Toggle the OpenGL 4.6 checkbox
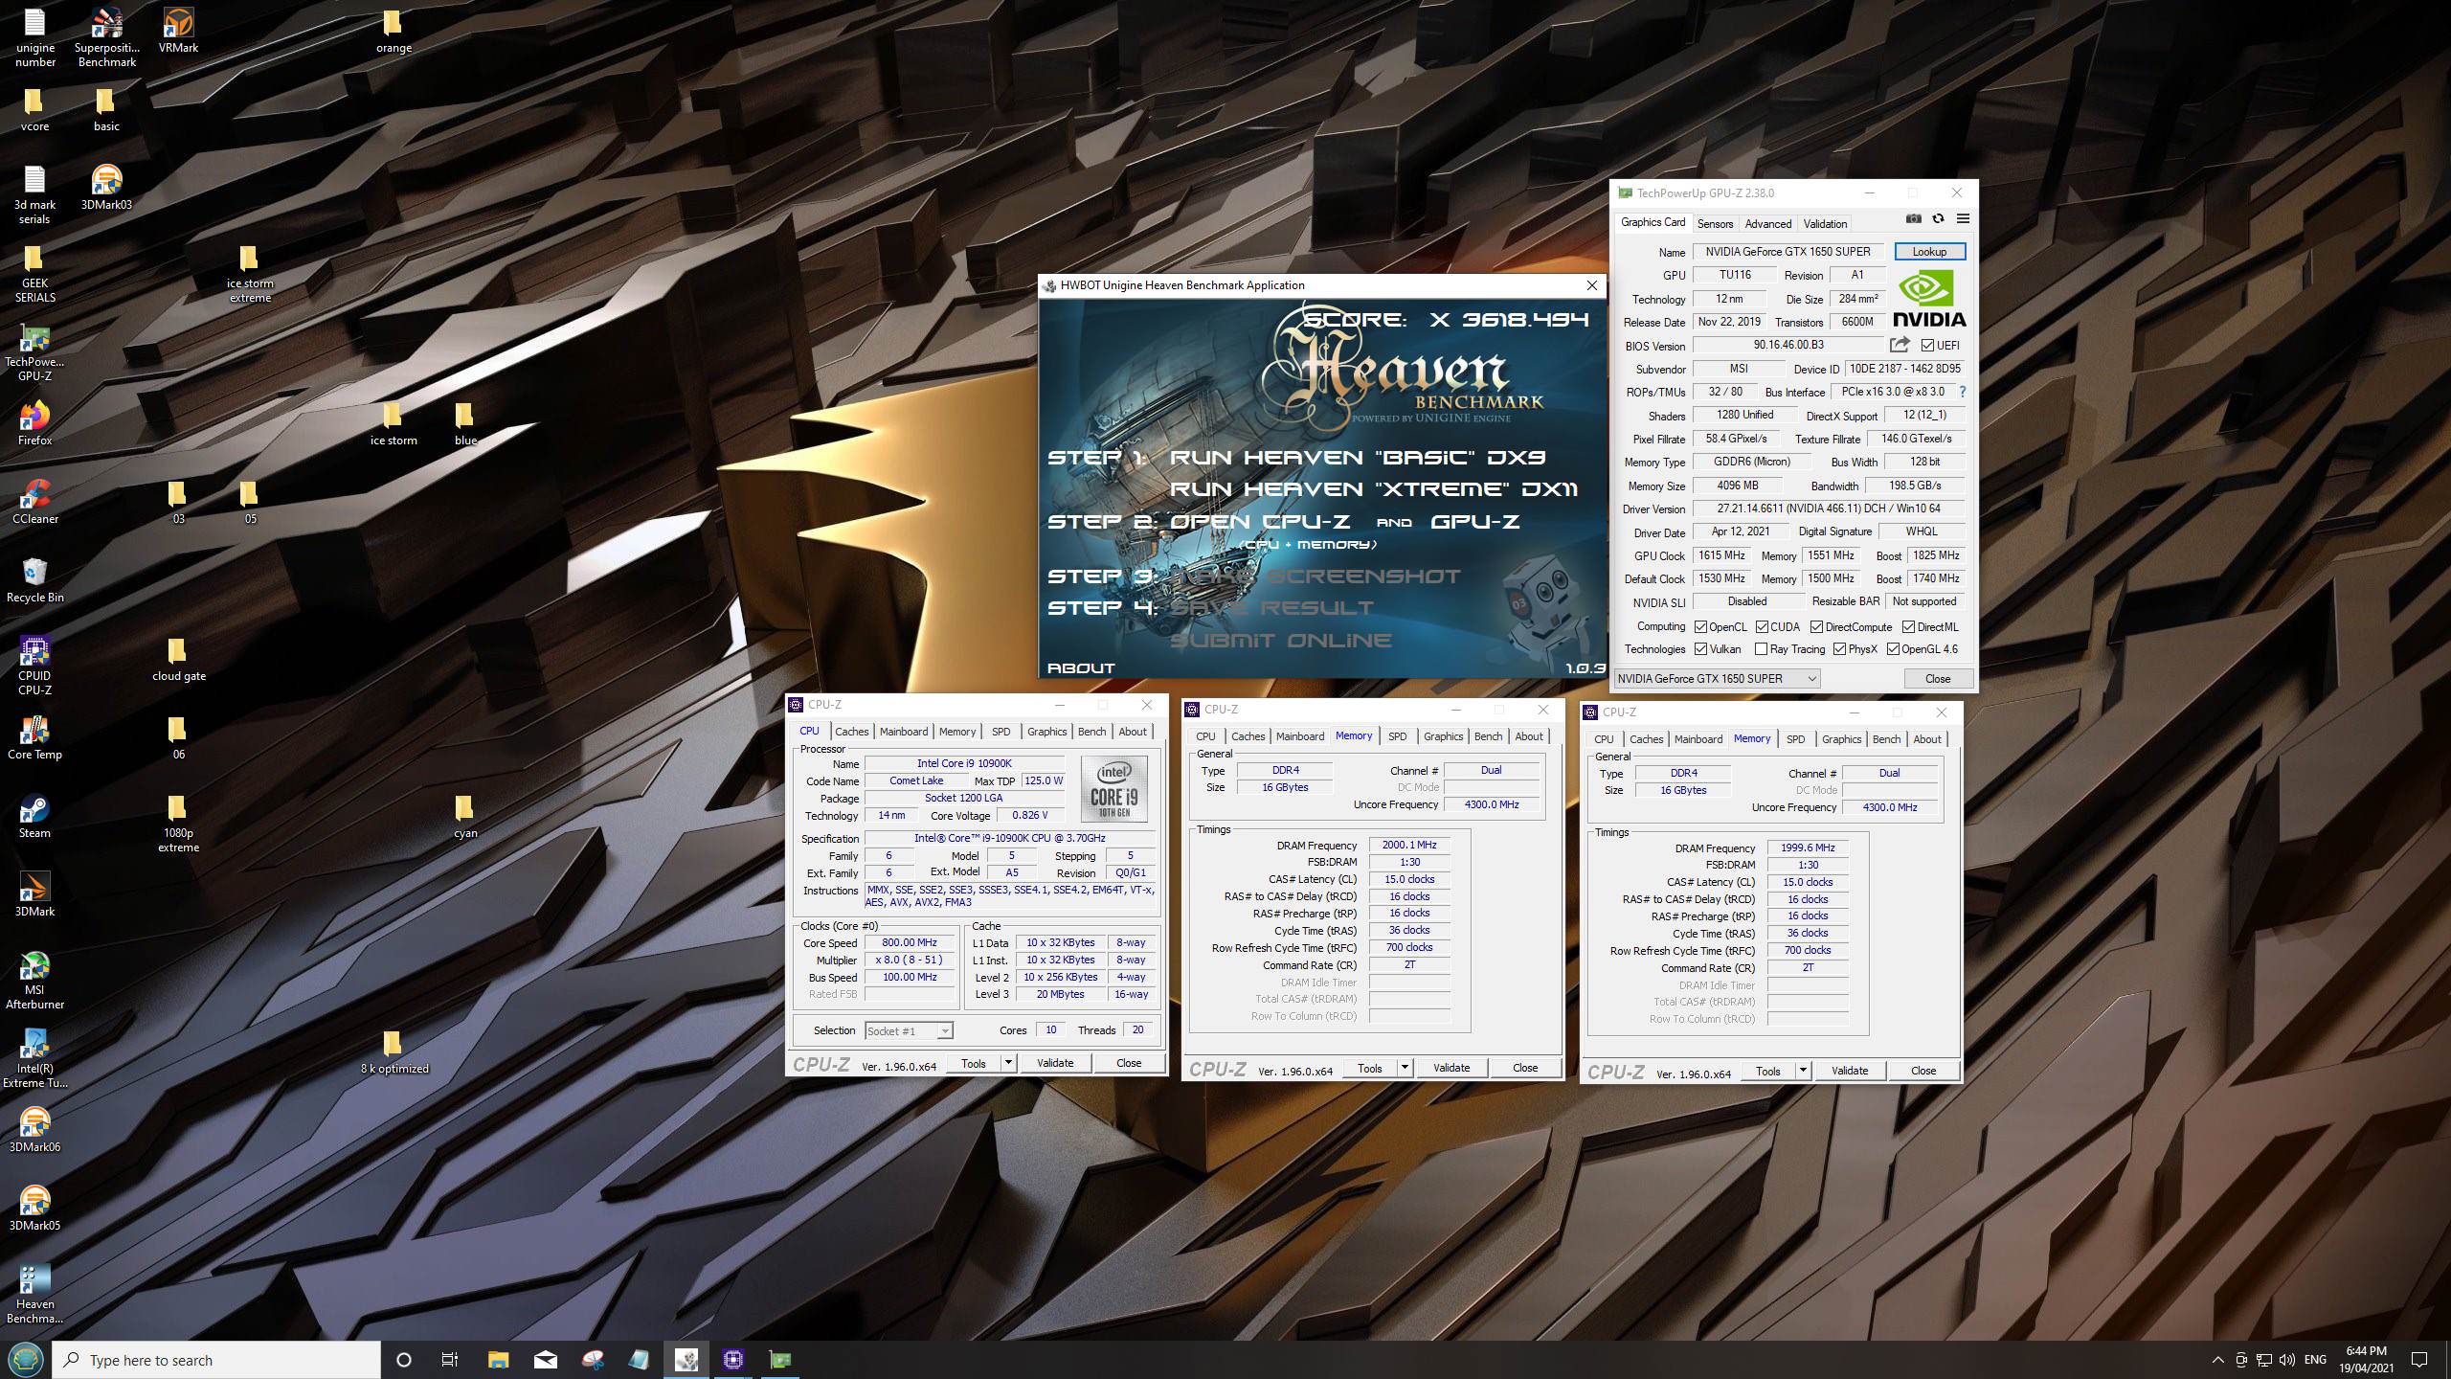Viewport: 2451px width, 1379px height. click(1893, 649)
